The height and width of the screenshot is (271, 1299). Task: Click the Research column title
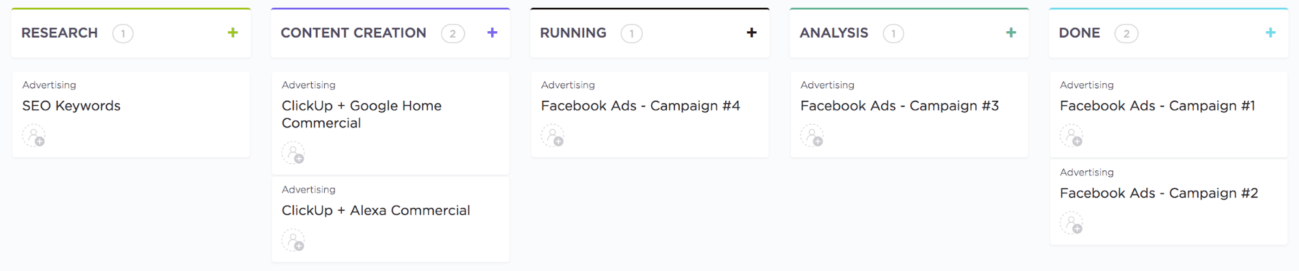60,33
